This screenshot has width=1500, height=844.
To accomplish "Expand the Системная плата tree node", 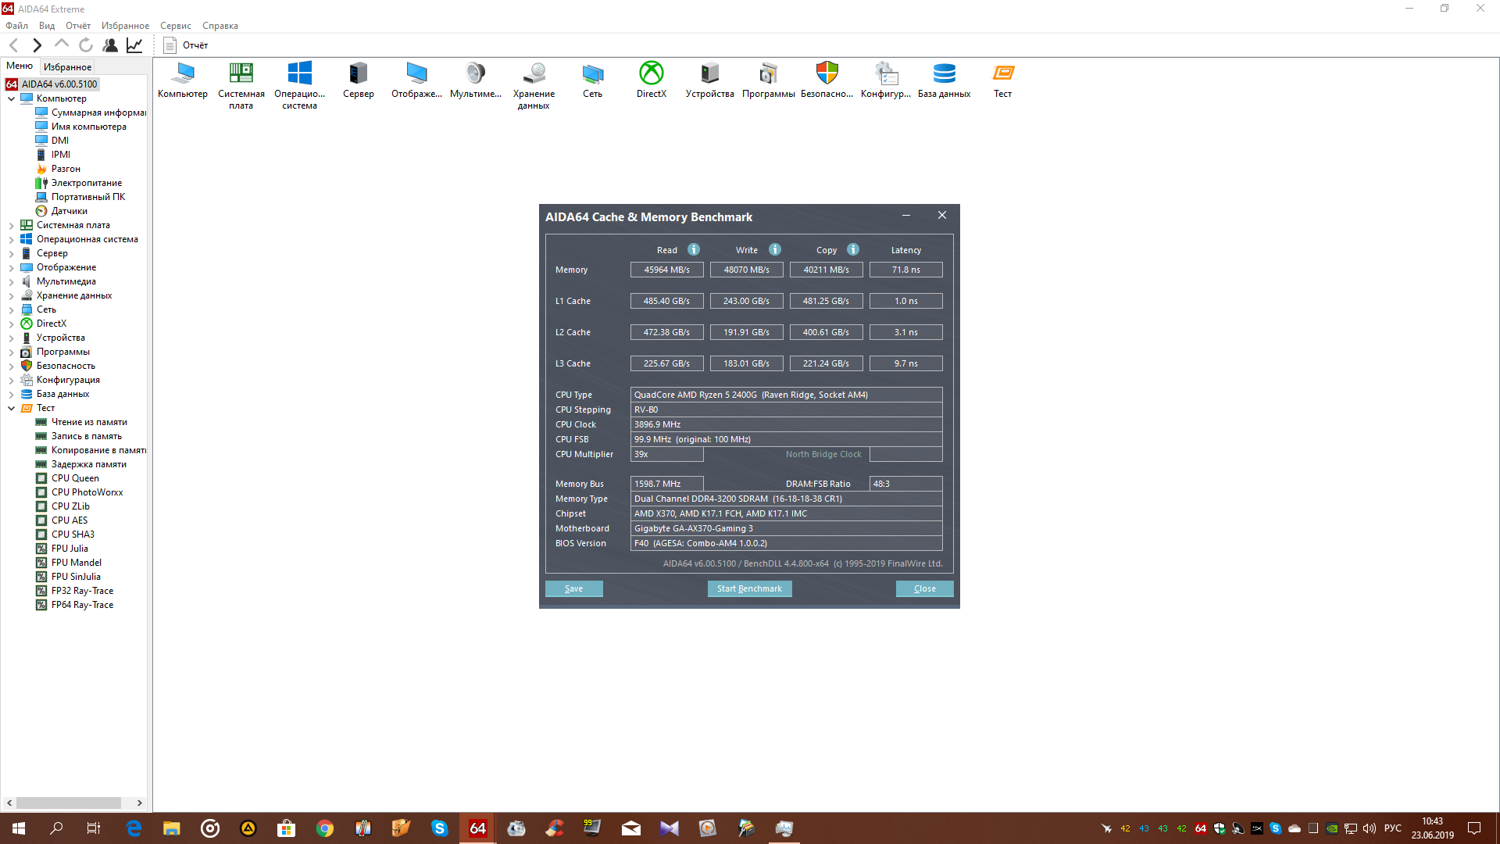I will tap(12, 226).
